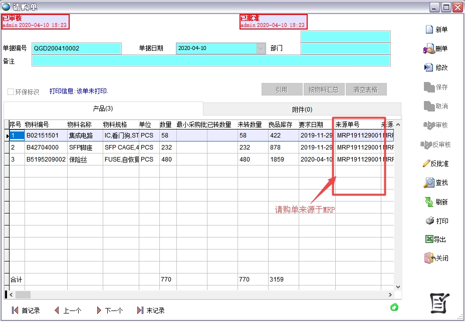The image size is (465, 322).
Task: Select the 产品(3) tab
Action: point(103,108)
